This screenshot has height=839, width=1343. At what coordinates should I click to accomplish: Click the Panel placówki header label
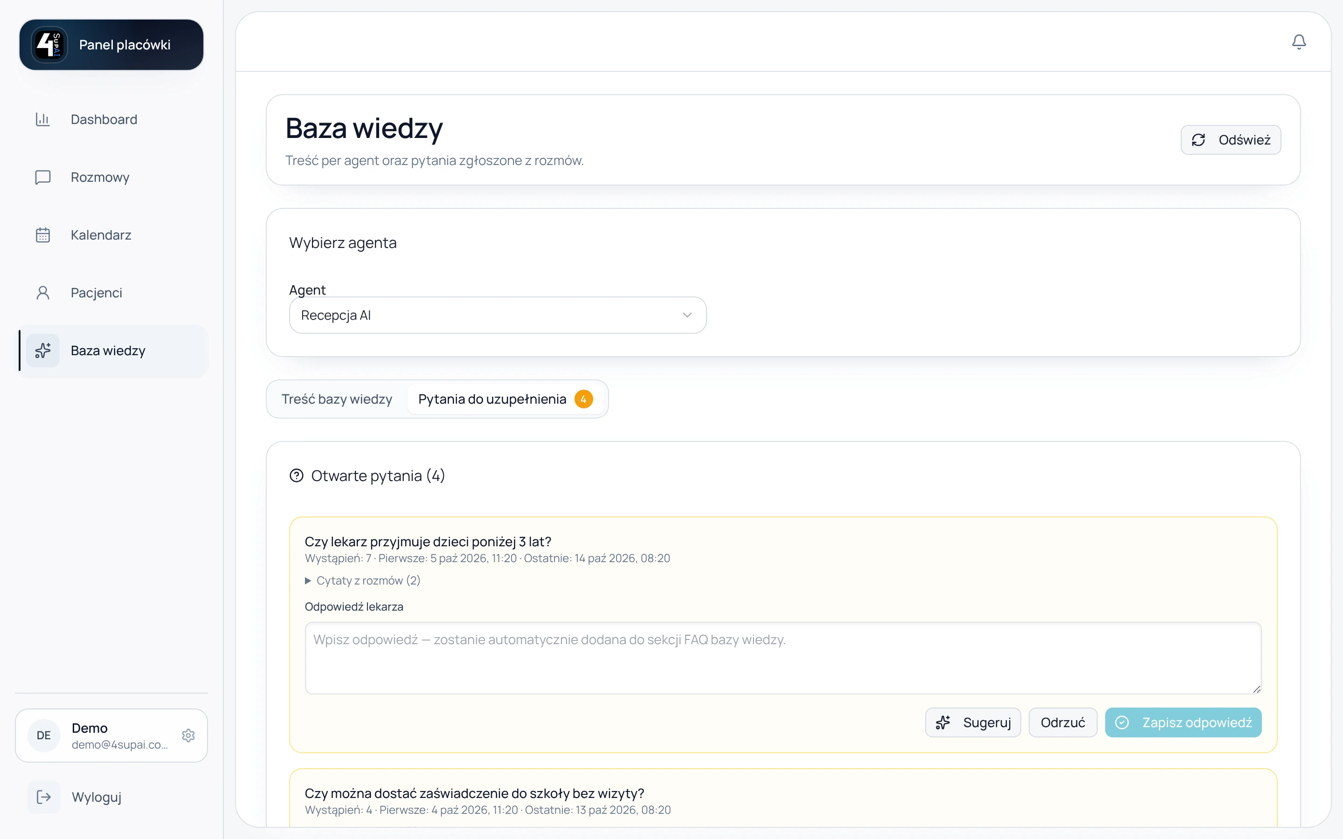tap(125, 45)
